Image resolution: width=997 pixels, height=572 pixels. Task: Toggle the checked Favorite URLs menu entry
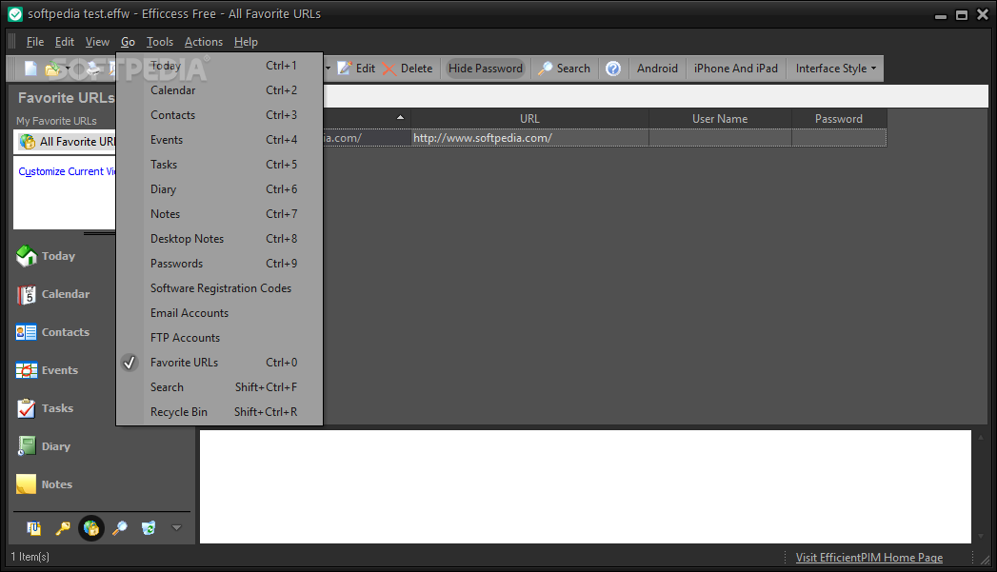[219, 363]
